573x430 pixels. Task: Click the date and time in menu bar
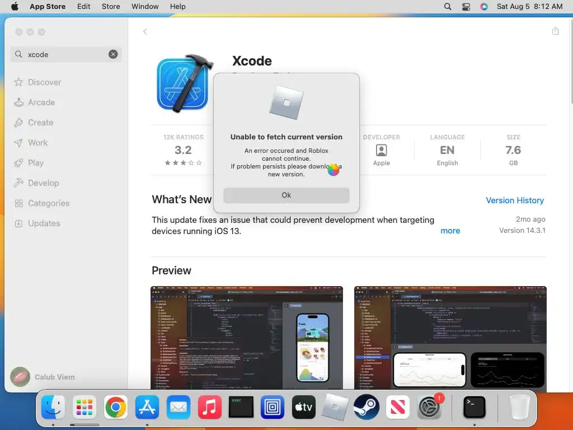click(529, 6)
